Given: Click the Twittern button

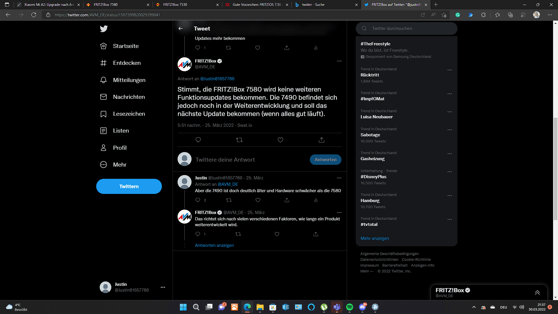Looking at the screenshot, I should point(129,186).
